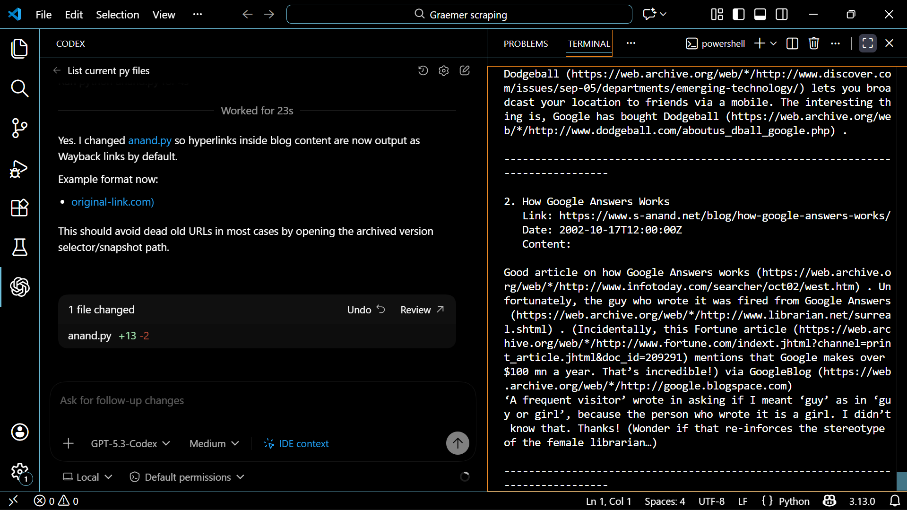Open Run and Debug view

19,168
